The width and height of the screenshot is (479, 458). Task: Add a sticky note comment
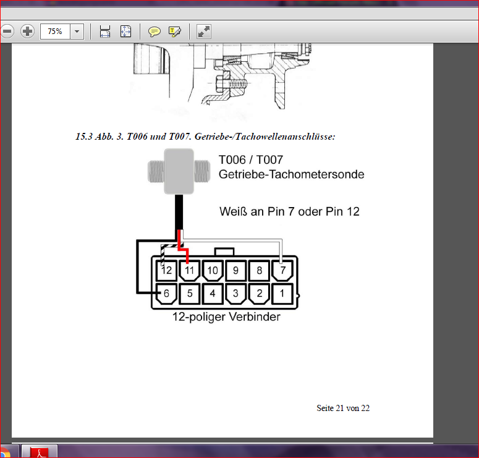[x=155, y=32]
